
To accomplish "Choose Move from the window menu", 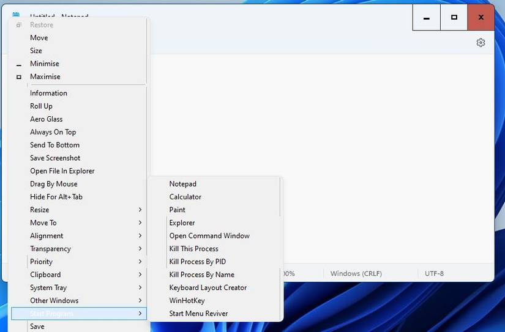I will pos(78,38).
